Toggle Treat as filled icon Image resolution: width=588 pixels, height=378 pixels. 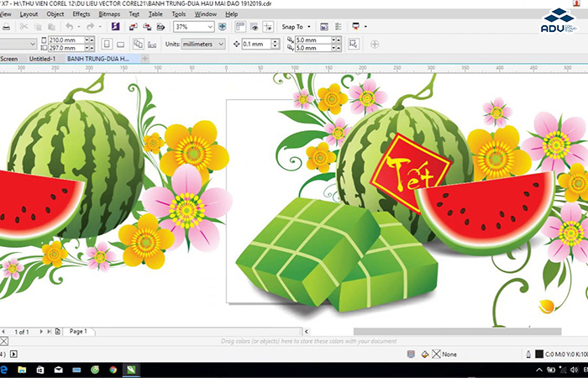(x=354, y=44)
